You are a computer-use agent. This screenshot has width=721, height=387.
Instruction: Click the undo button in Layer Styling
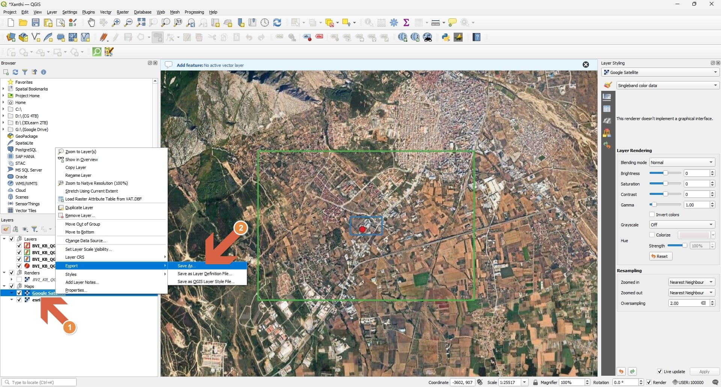click(621, 372)
